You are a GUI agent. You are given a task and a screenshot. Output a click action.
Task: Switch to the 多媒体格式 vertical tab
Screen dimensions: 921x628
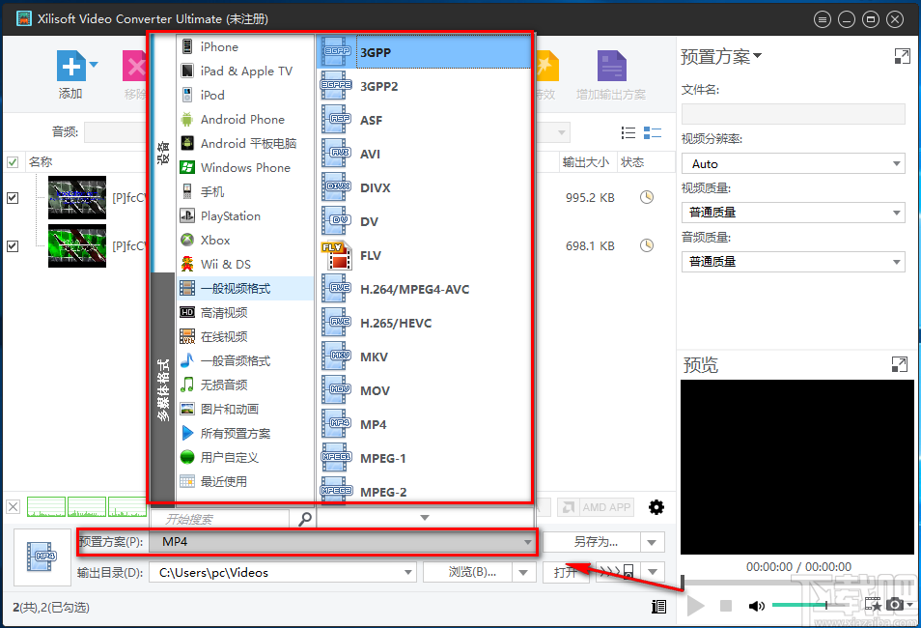click(x=163, y=388)
